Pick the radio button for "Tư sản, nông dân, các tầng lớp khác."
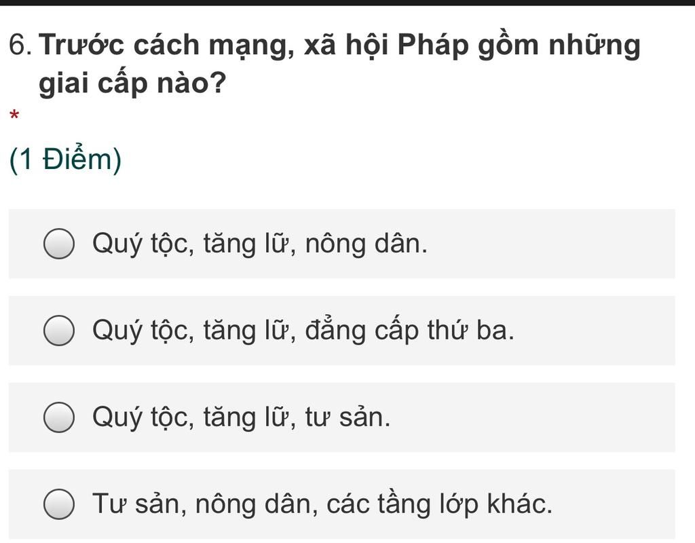Screen dimensions: 695x543 pyautogui.click(x=59, y=504)
